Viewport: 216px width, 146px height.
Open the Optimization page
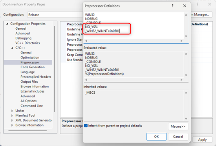point(30,57)
